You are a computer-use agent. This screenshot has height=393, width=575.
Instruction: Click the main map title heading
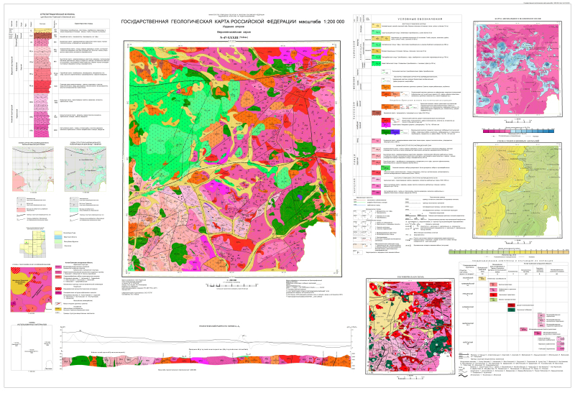pyautogui.click(x=232, y=22)
